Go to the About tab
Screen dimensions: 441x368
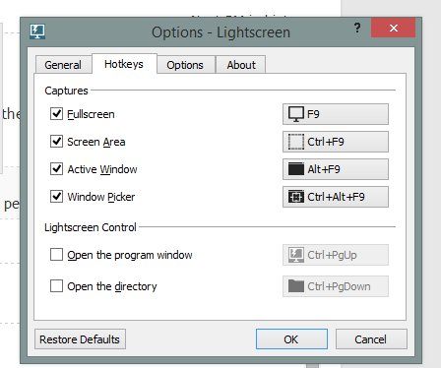[241, 65]
